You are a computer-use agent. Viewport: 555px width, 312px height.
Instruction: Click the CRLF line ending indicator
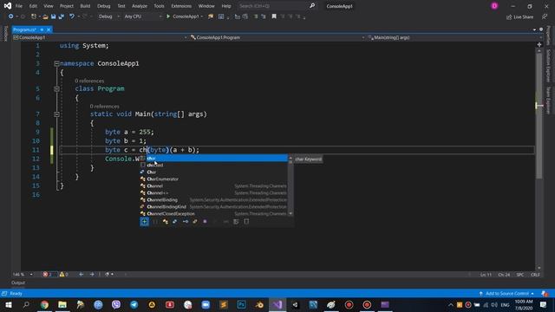pyautogui.click(x=535, y=275)
